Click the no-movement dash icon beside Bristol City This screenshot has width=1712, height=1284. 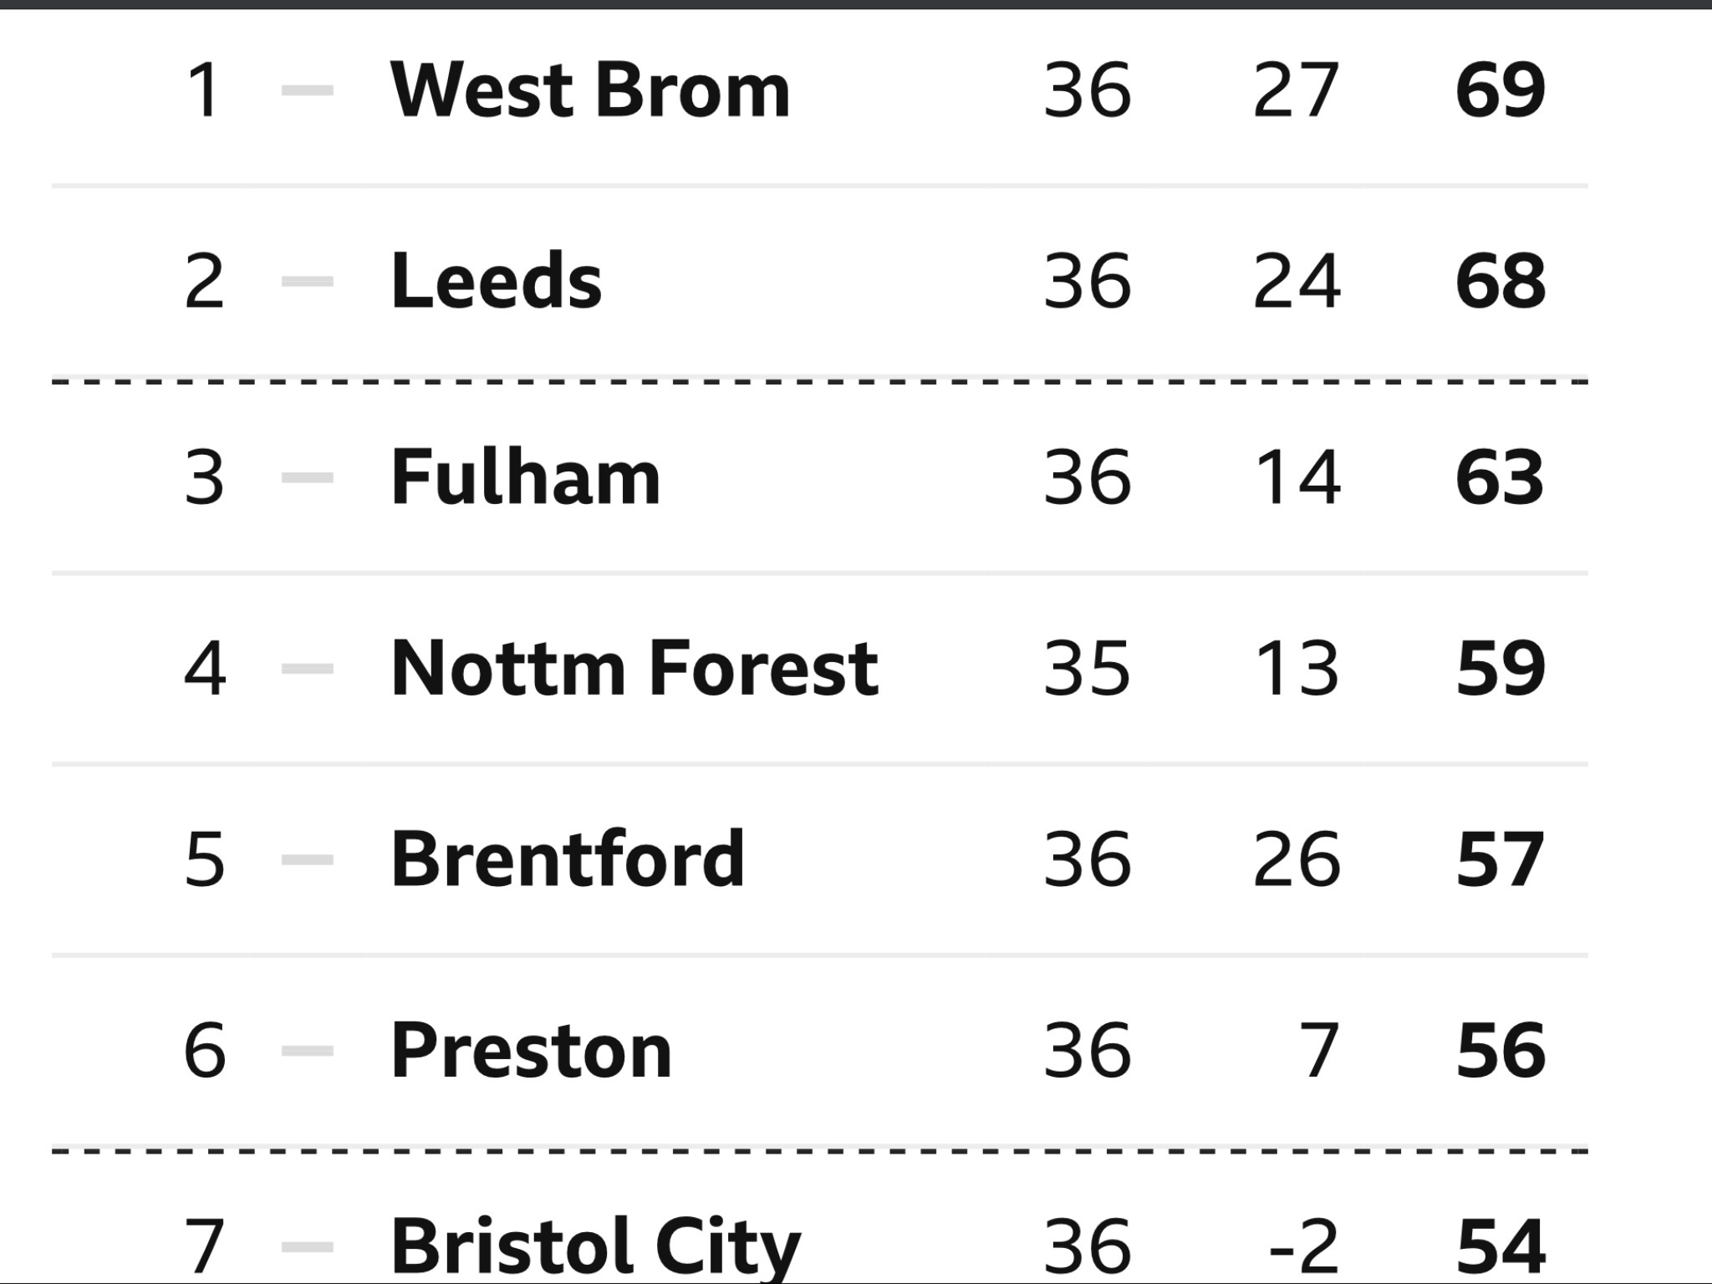coord(308,1246)
